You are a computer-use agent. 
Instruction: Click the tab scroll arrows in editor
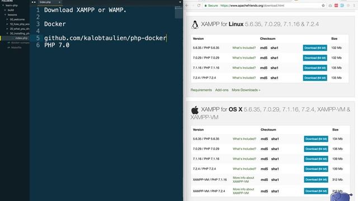tap(34, 2)
